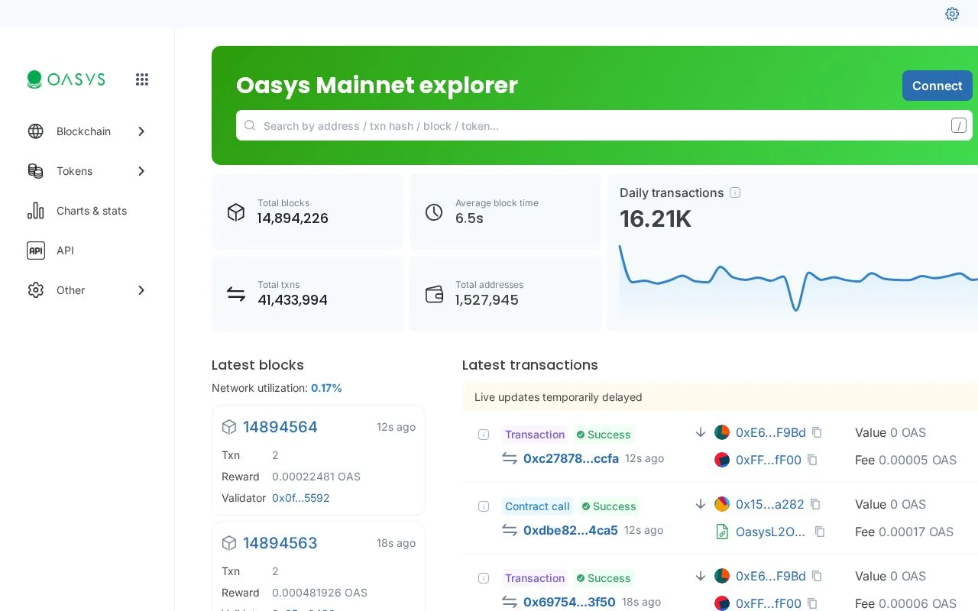Open the OasysL2O... contract link
The height and width of the screenshot is (611, 978).
coord(771,532)
